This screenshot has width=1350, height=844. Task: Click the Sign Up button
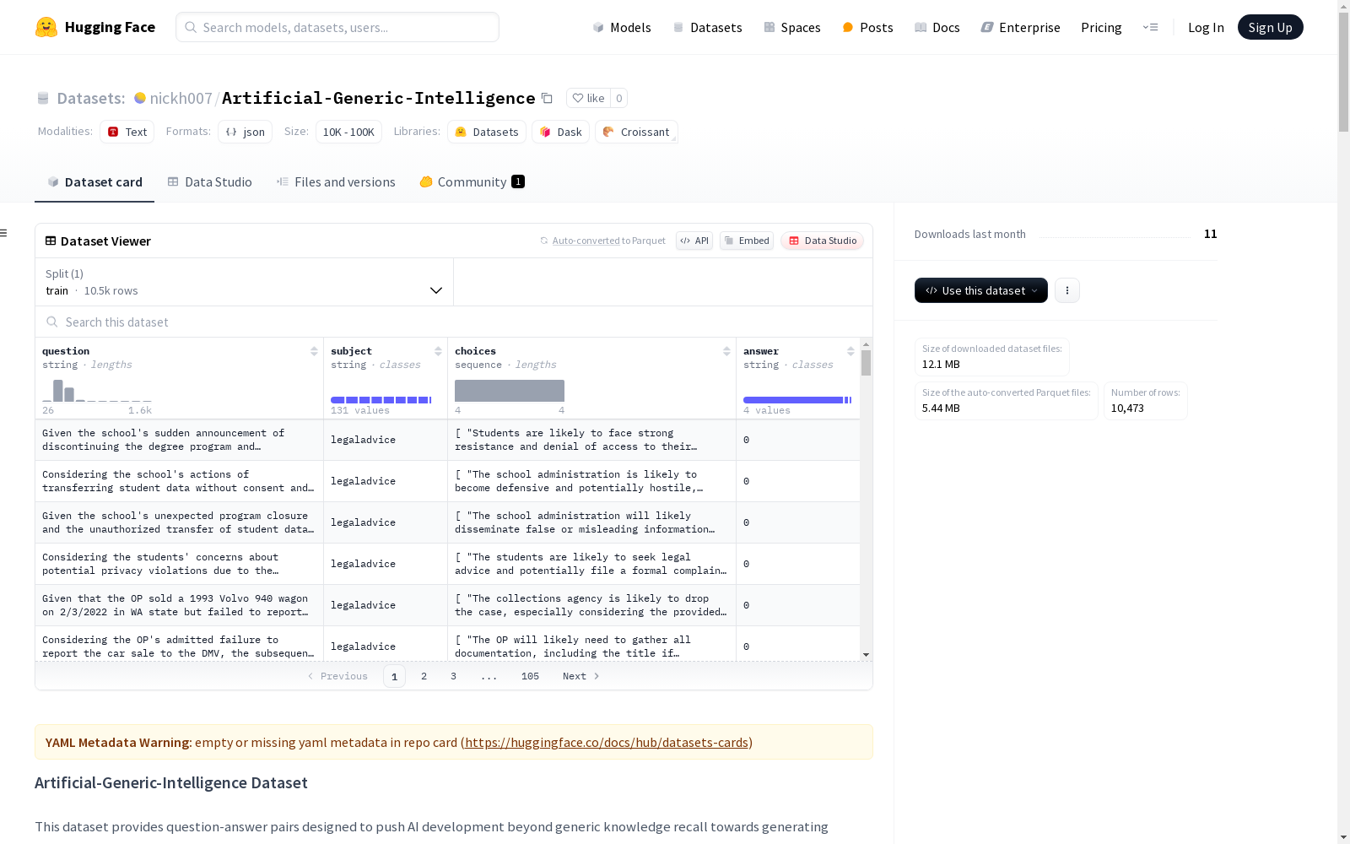point(1270,27)
